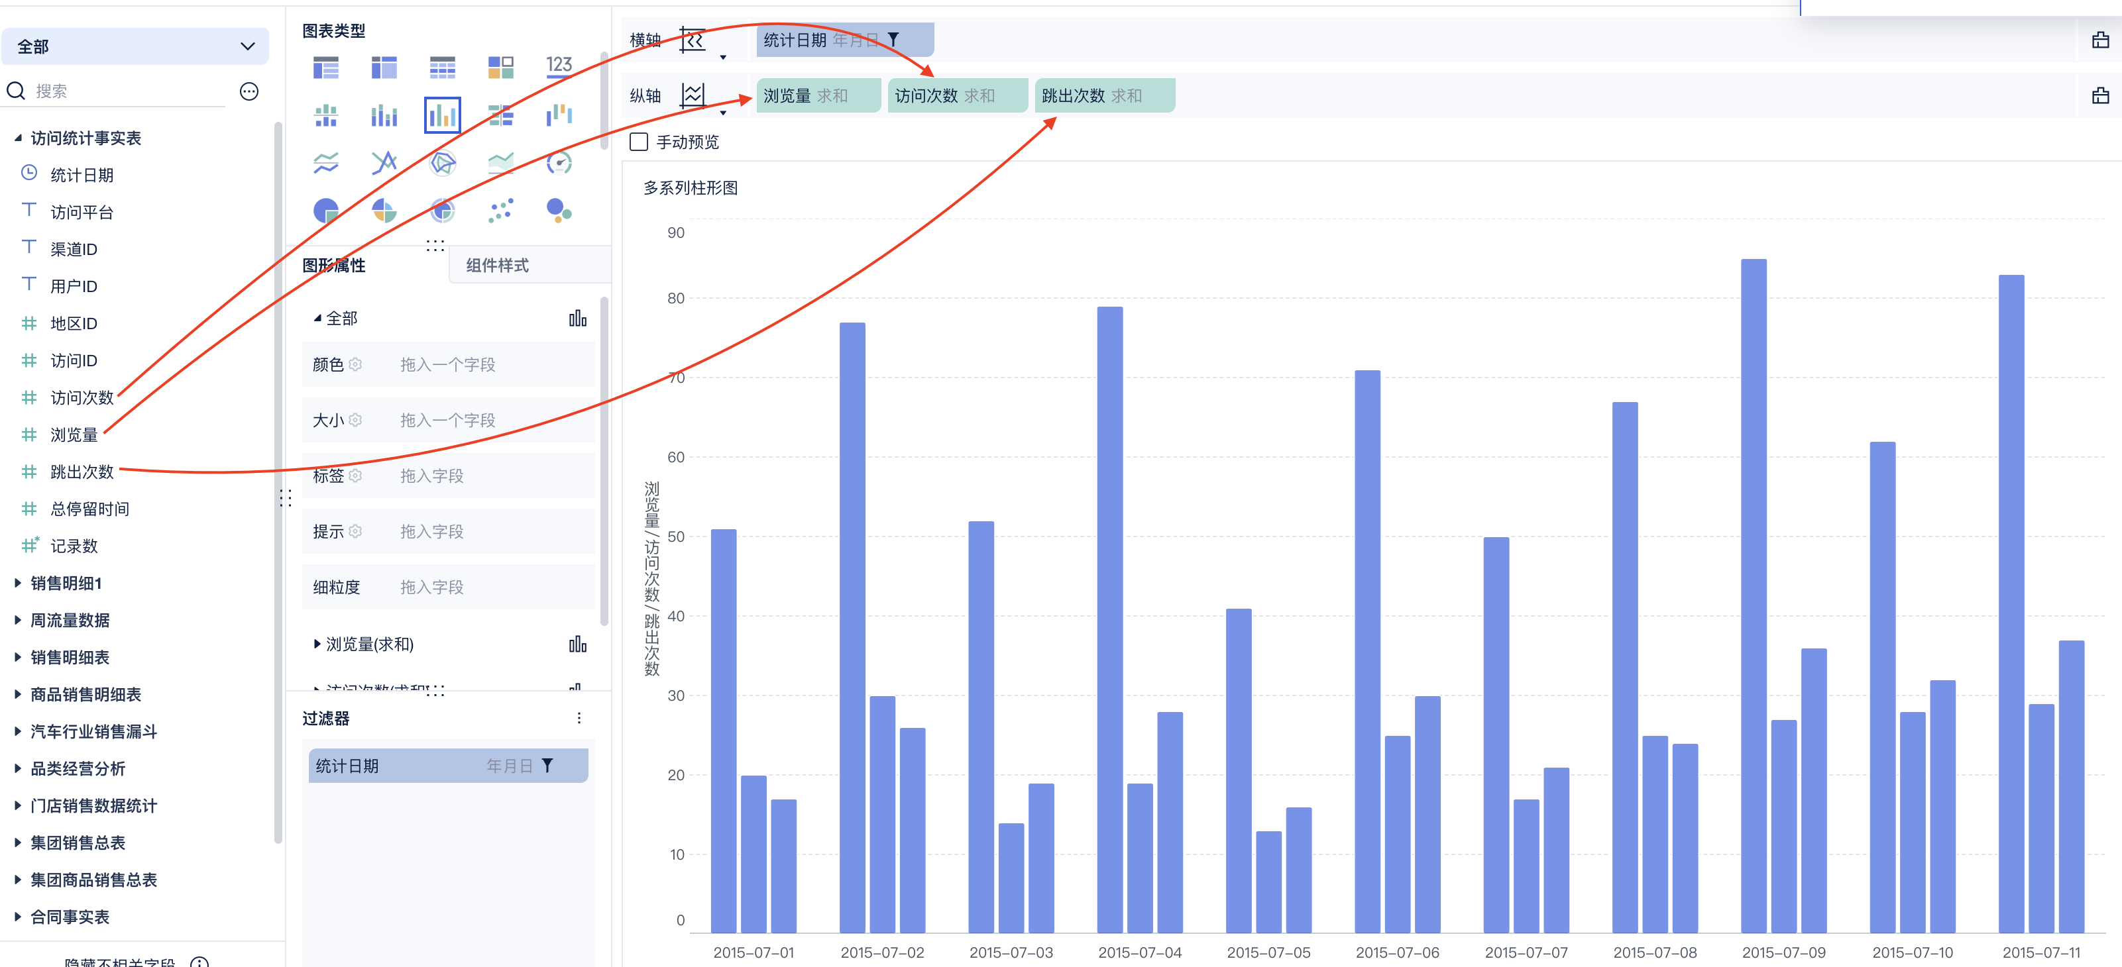2122x967 pixels.
Task: Select the bubble chart type icon
Action: 559,211
